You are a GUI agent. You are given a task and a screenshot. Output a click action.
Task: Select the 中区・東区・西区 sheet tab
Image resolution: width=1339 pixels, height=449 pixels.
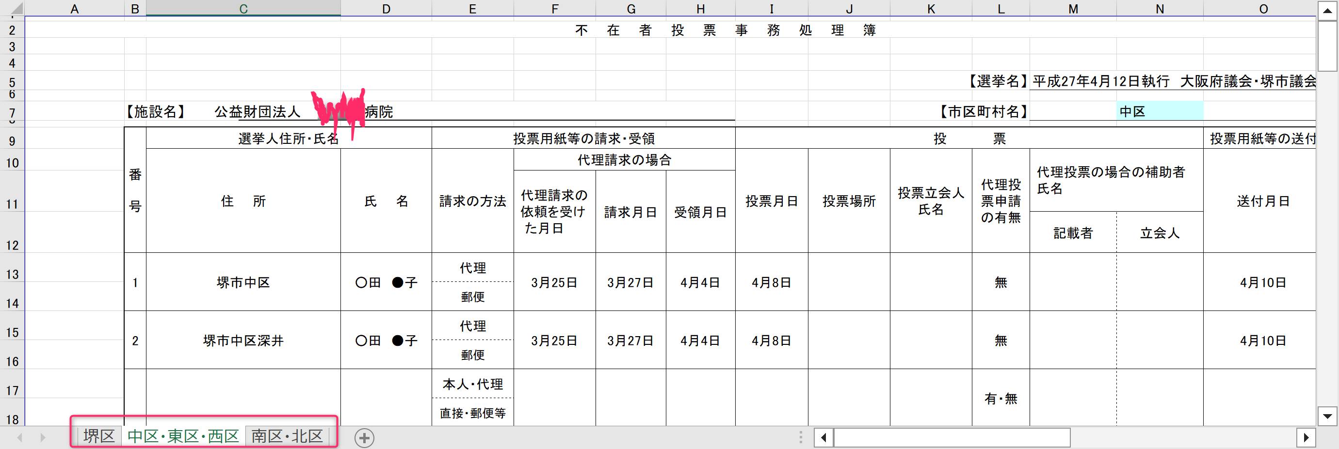tap(183, 436)
